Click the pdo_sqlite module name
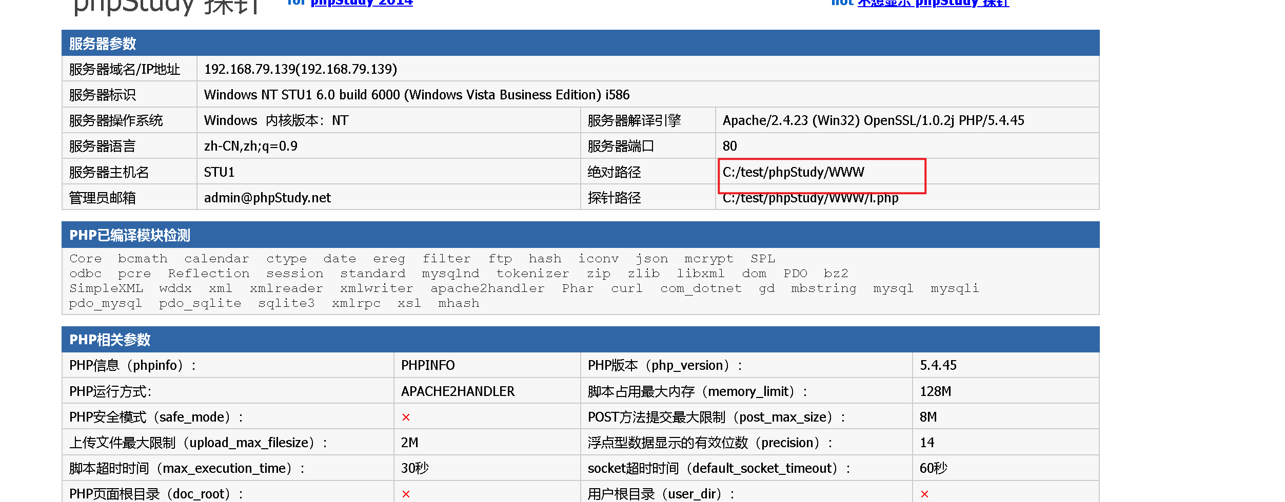The height and width of the screenshot is (502, 1285). point(200,304)
